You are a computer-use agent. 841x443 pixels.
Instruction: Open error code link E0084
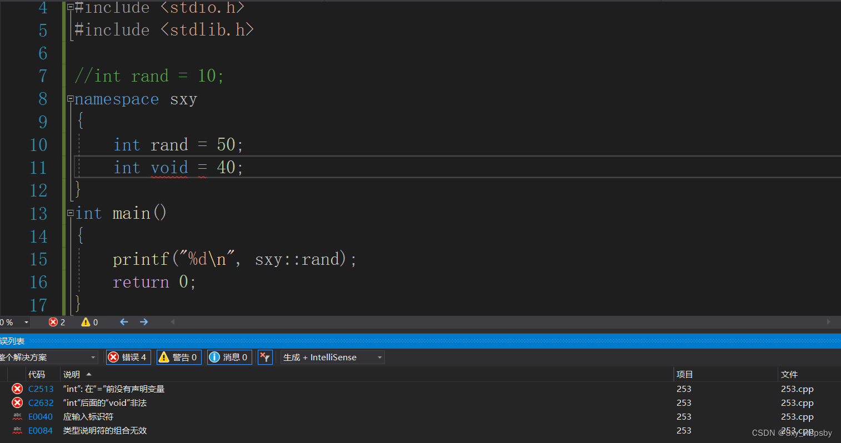41,431
